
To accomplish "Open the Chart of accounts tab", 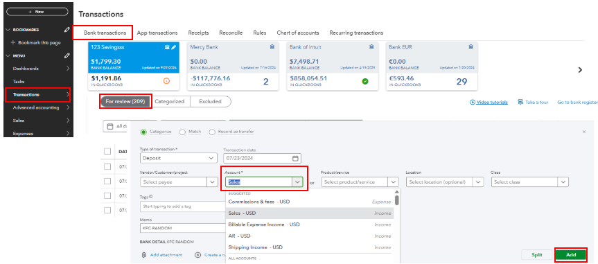I will click(x=298, y=33).
